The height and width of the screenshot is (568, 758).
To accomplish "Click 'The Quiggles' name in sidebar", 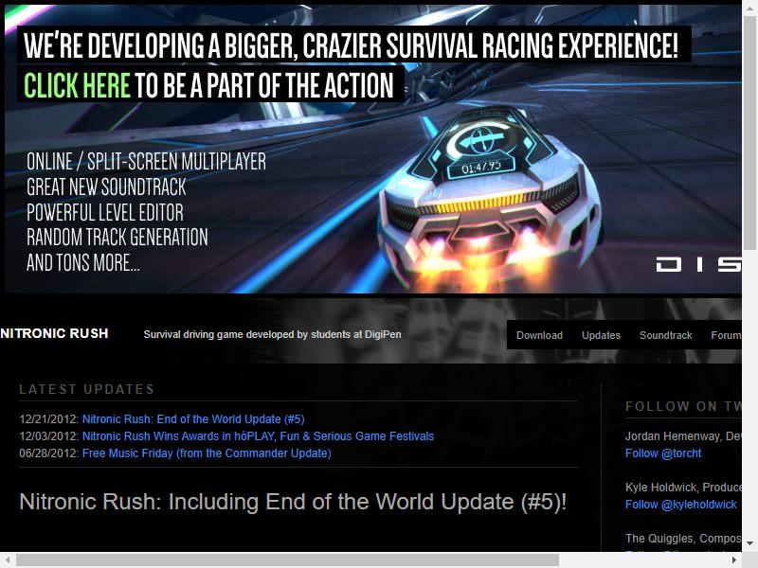I will [x=659, y=538].
